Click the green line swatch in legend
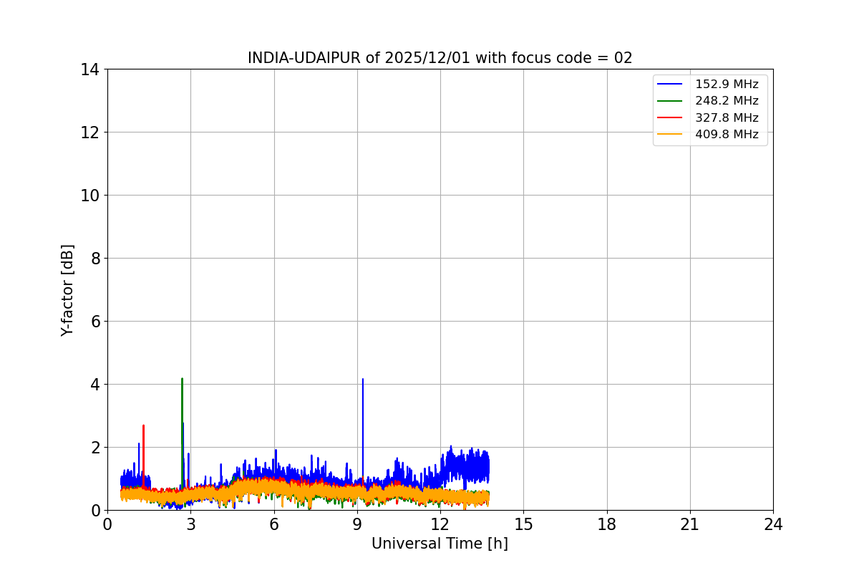859x573 pixels. pos(671,101)
